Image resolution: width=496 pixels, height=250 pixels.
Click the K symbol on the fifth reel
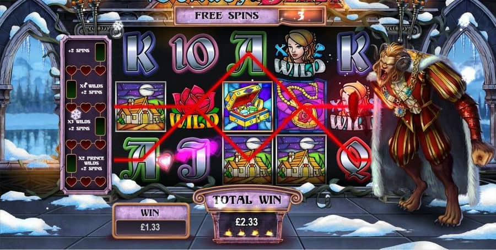[x=354, y=53]
